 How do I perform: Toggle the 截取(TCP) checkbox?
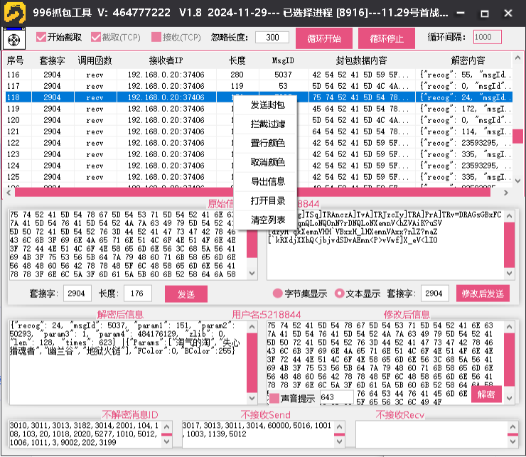96,38
